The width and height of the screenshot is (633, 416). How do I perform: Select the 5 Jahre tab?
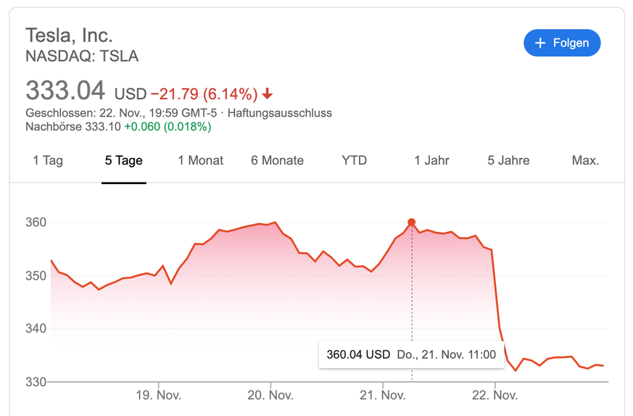[x=508, y=161]
